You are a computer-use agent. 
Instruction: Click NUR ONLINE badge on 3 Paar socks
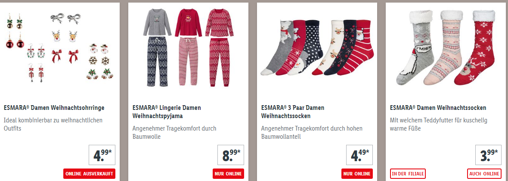coord(357,174)
